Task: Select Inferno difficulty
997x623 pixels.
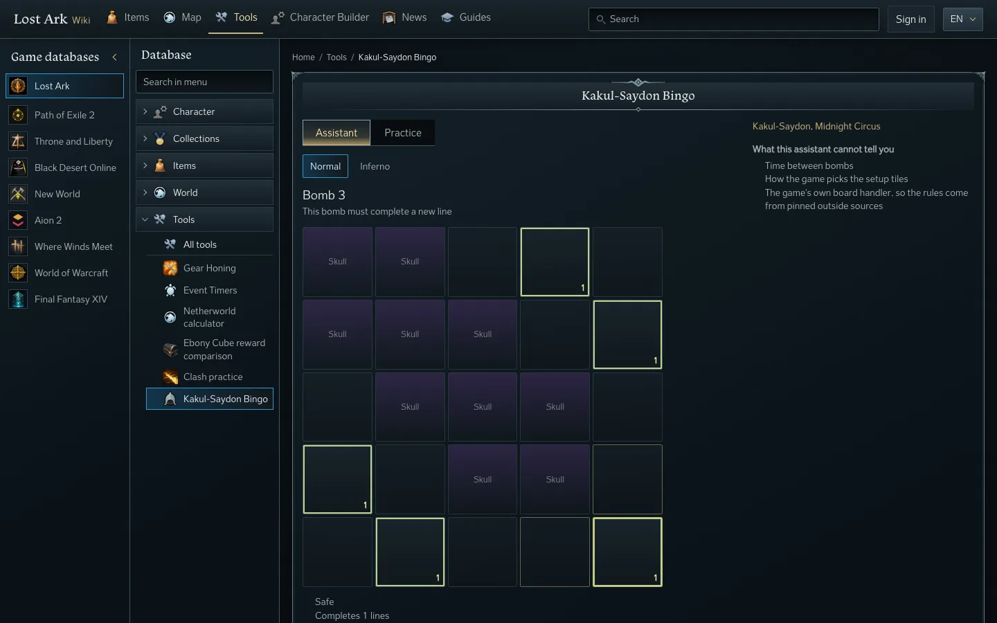Action: click(375, 166)
